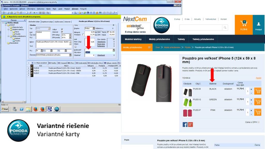Open the shopping cart showing 11,70 €
The image size is (265, 149).
[x=244, y=25]
